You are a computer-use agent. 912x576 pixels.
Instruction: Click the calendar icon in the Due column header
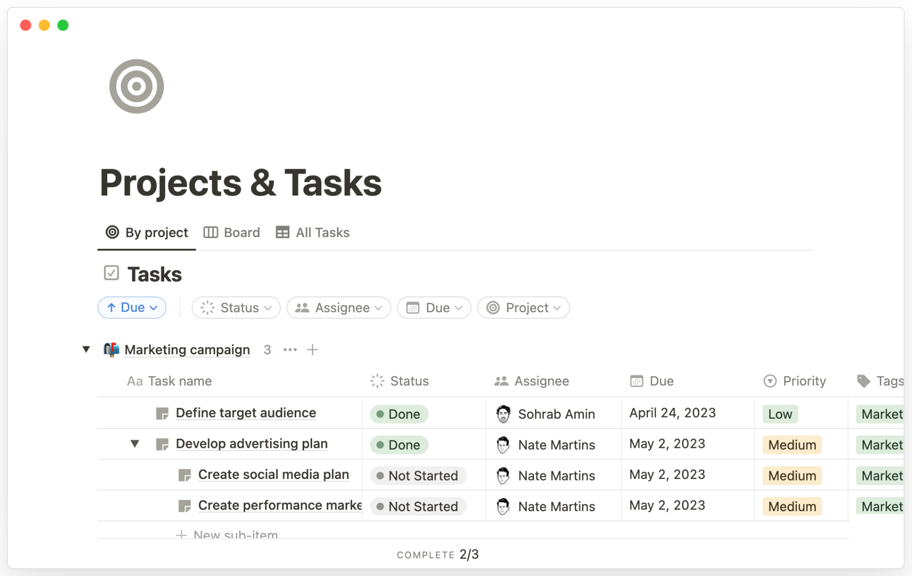click(637, 381)
